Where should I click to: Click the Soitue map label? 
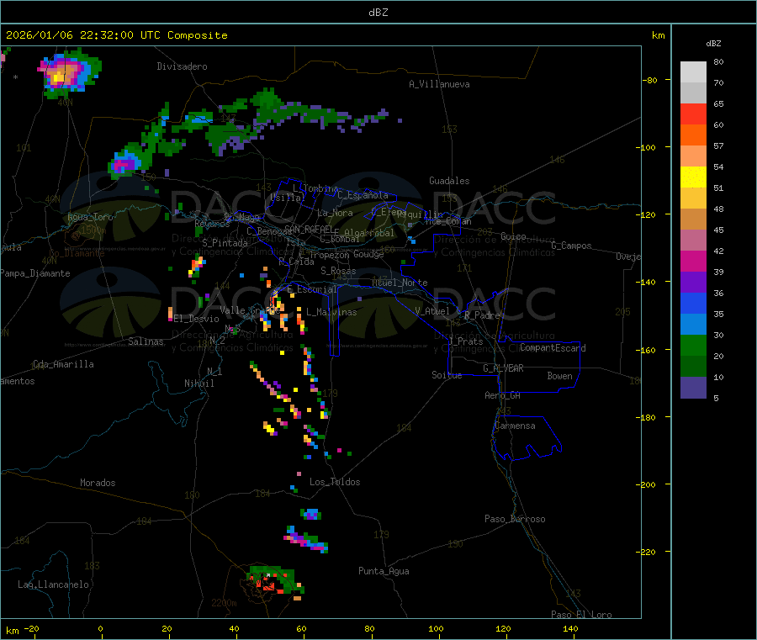pyautogui.click(x=447, y=375)
